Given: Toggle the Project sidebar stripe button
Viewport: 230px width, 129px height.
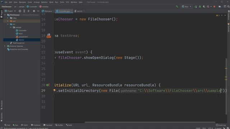Looking at the screenshot, I should click(x=1, y=14).
